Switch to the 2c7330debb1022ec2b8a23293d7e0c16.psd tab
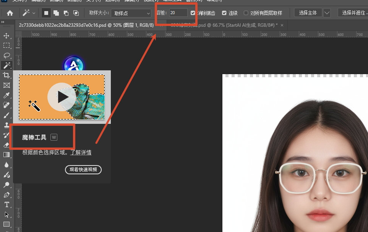The image size is (368, 232). [x=86, y=25]
